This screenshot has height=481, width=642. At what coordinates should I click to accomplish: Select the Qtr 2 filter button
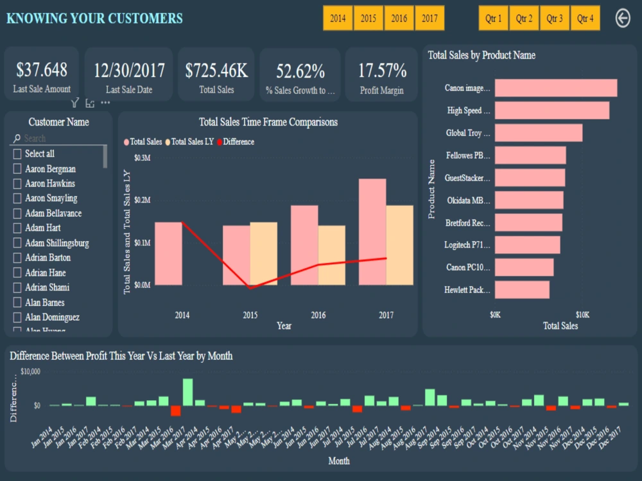[524, 18]
